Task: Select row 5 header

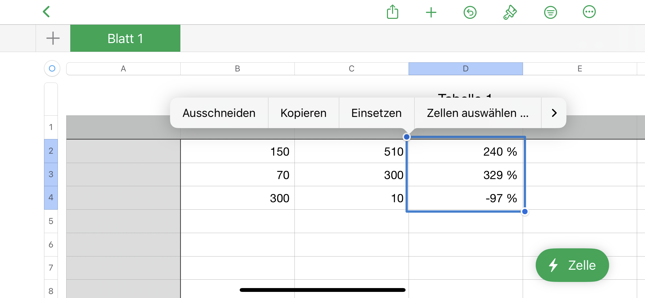Action: click(x=51, y=221)
